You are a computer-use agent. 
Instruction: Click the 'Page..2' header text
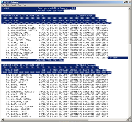pos(91,65)
